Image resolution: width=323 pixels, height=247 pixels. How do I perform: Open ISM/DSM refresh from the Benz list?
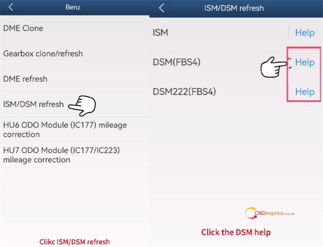pos(33,104)
